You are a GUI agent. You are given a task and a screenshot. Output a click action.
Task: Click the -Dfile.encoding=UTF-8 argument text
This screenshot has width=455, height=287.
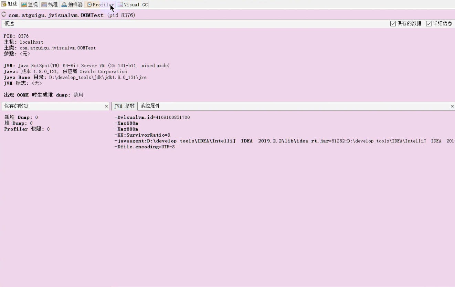coord(145,147)
